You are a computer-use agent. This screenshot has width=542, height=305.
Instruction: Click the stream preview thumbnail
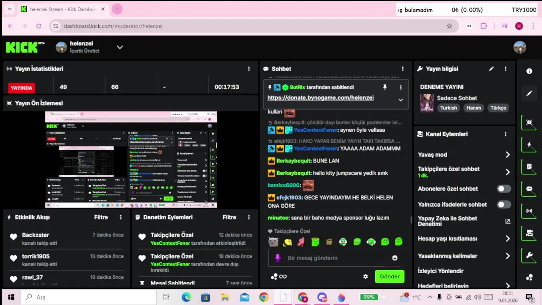pos(131,160)
